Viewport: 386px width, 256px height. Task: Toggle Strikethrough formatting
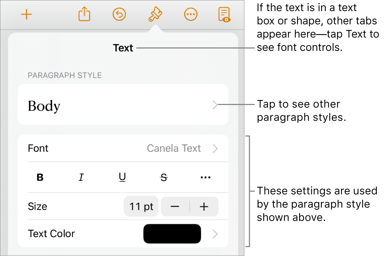coord(164,177)
